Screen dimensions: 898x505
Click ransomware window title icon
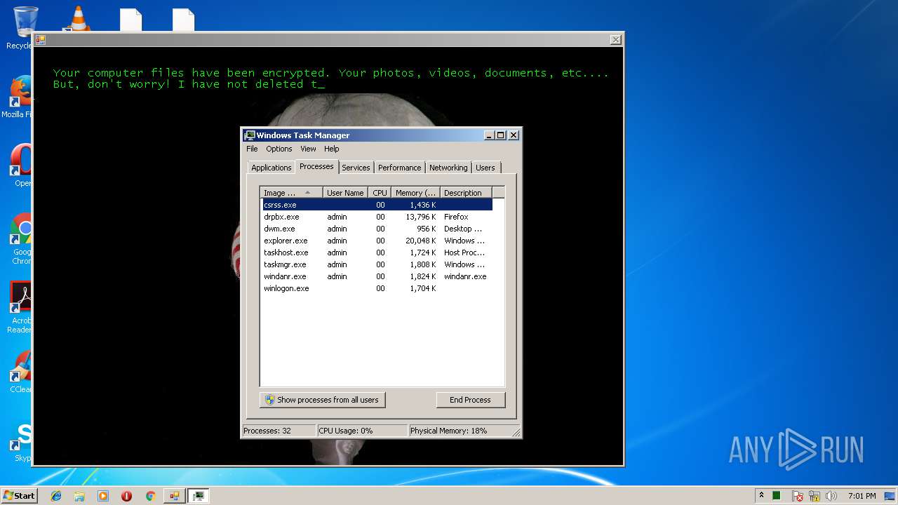[41, 40]
